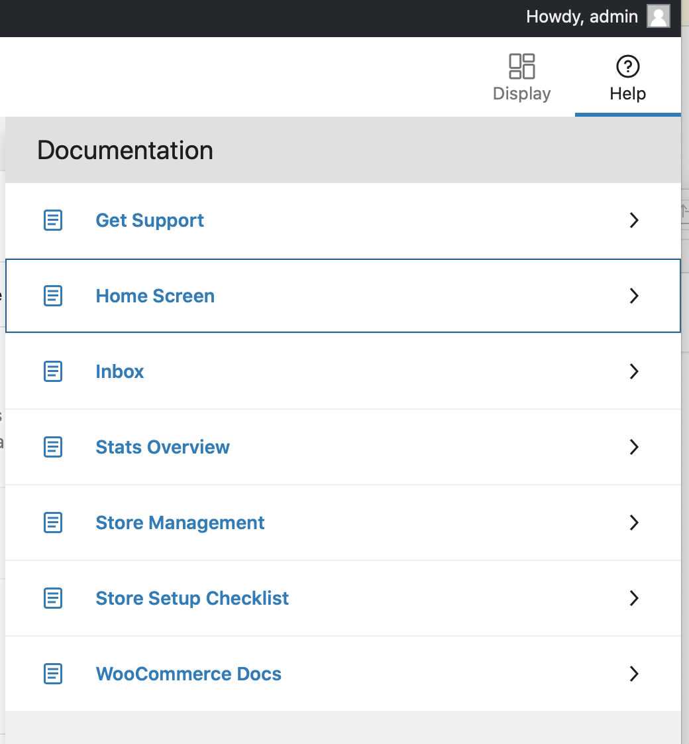
Task: Open the Stats Overview documentation link
Action: pos(163,447)
